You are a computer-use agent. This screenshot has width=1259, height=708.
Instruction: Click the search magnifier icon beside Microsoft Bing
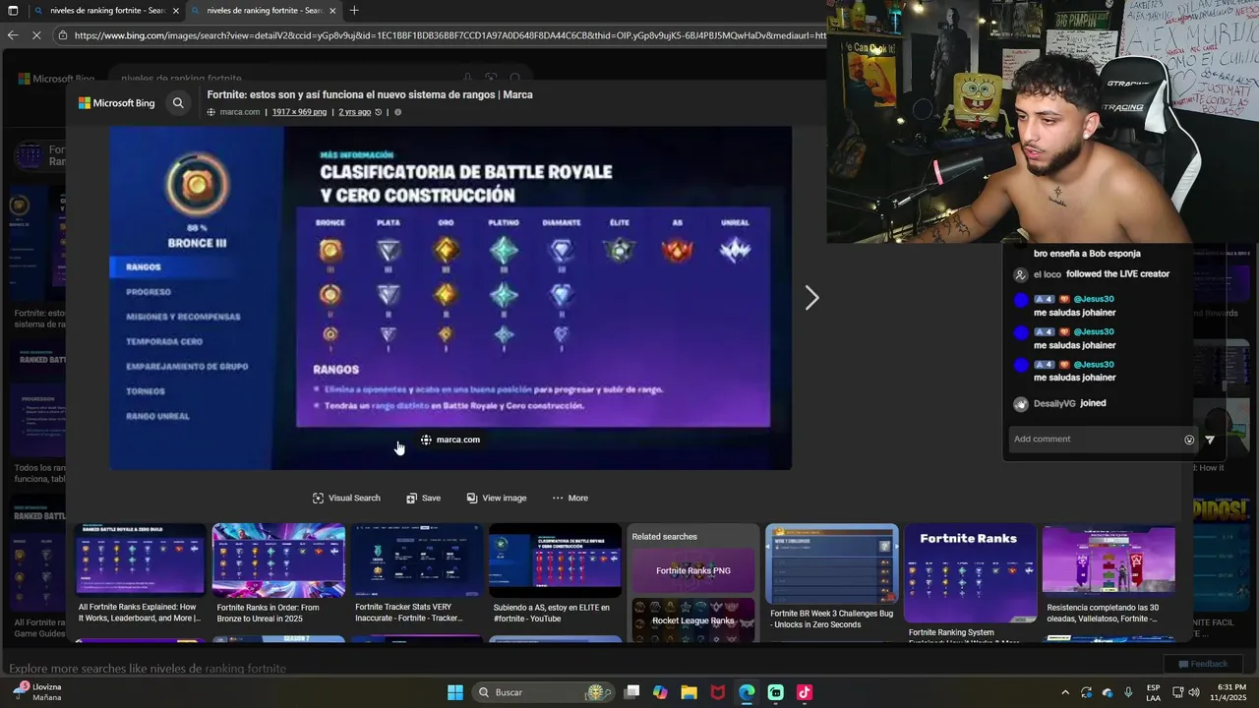coord(178,102)
